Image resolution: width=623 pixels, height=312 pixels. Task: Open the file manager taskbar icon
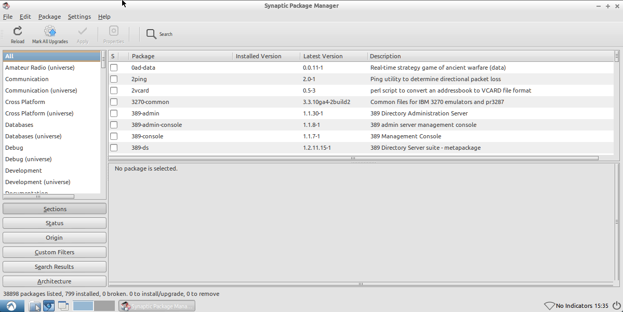point(34,306)
